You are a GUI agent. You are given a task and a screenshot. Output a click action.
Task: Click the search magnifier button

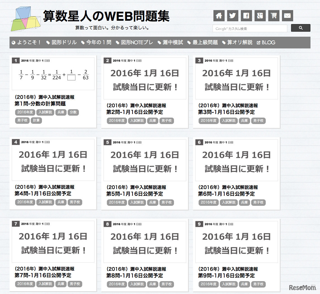click(301, 28)
